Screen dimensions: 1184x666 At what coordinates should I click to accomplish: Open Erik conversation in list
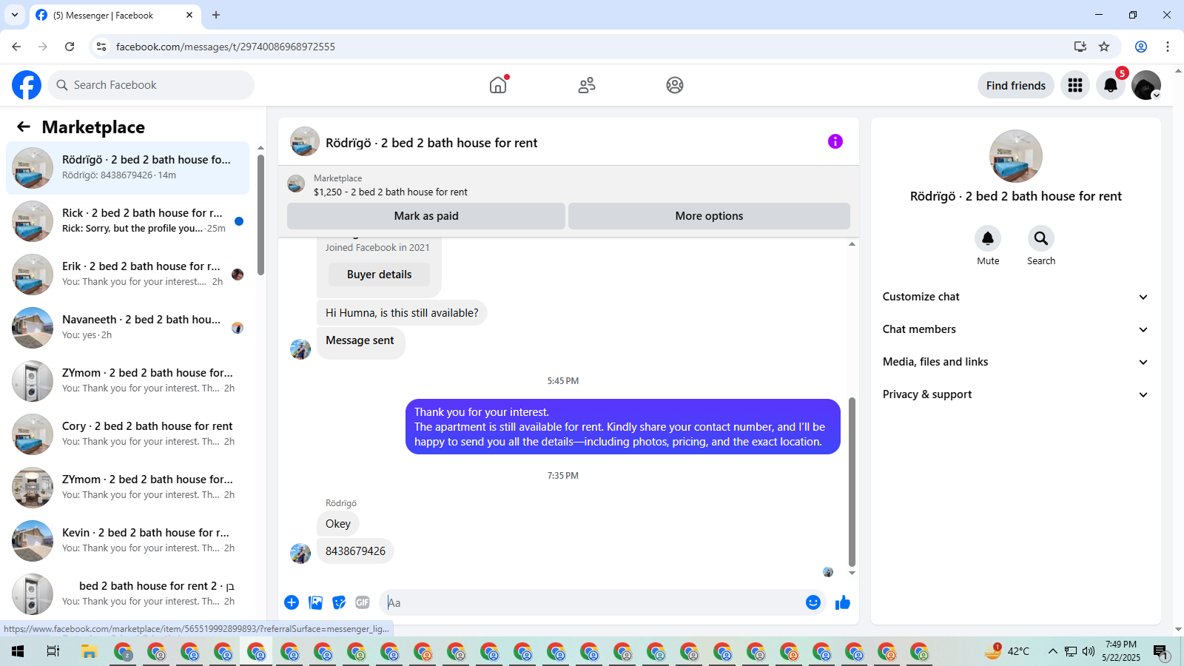[x=127, y=275]
